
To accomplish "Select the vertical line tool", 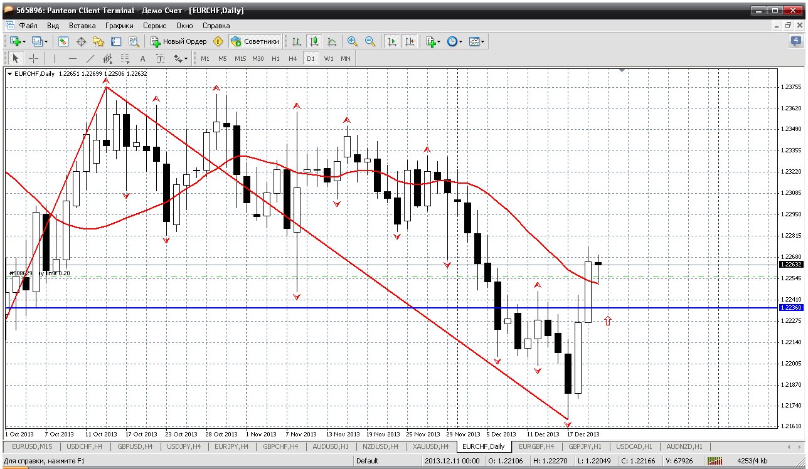I will click(55, 58).
